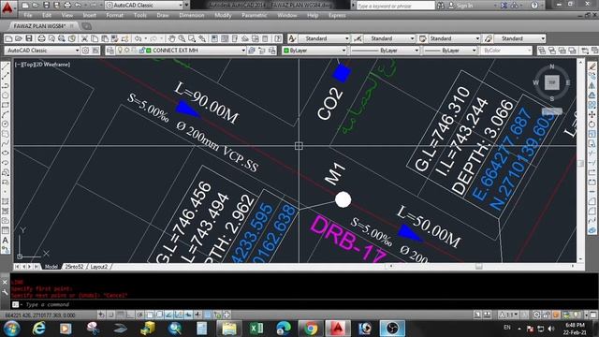
Task: Select the Erase tool in Modify toolbar
Action: (x=592, y=66)
